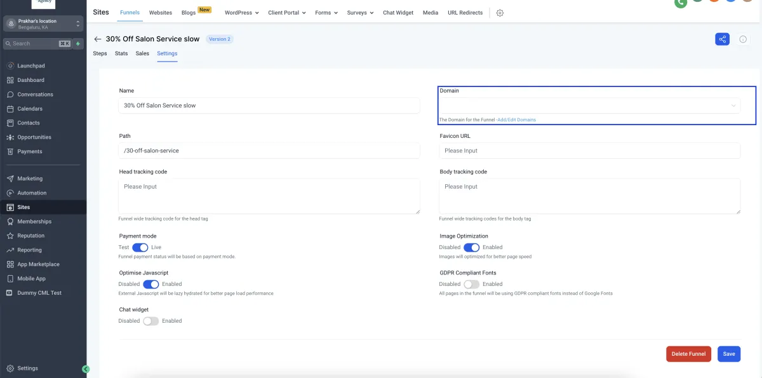
Task: Expand the WordPress menu dropdown
Action: tap(241, 13)
